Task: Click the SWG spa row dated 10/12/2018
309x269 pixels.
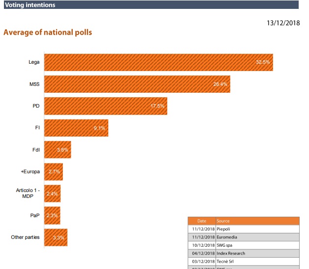Action: pyautogui.click(x=244, y=245)
